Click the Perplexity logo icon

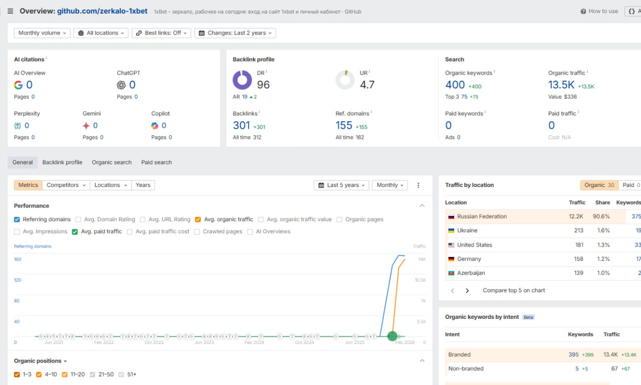tap(18, 126)
